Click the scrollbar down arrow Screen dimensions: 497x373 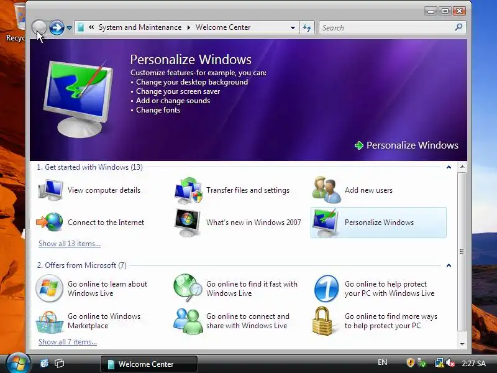point(462,344)
